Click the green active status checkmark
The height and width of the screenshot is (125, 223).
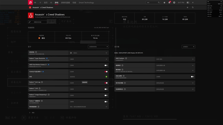106,77
